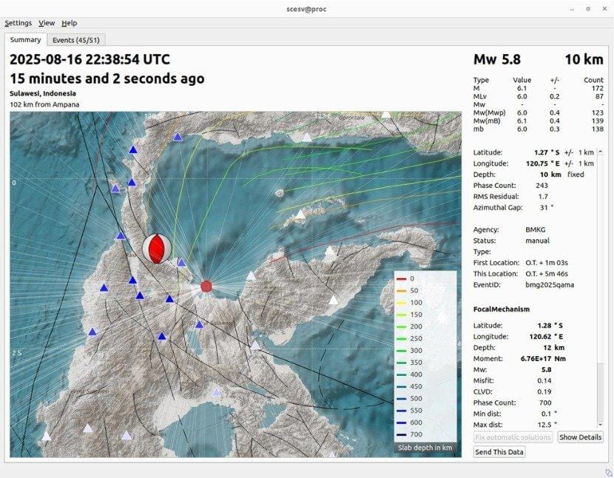Click the large '10 km' header depth
614x478 pixels.
(584, 59)
